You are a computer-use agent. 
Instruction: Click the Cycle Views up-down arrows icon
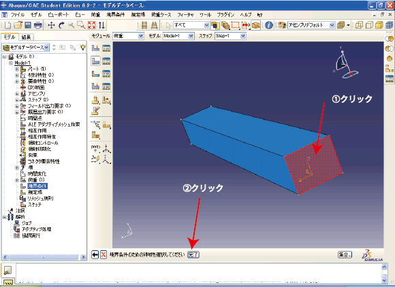[101, 25]
